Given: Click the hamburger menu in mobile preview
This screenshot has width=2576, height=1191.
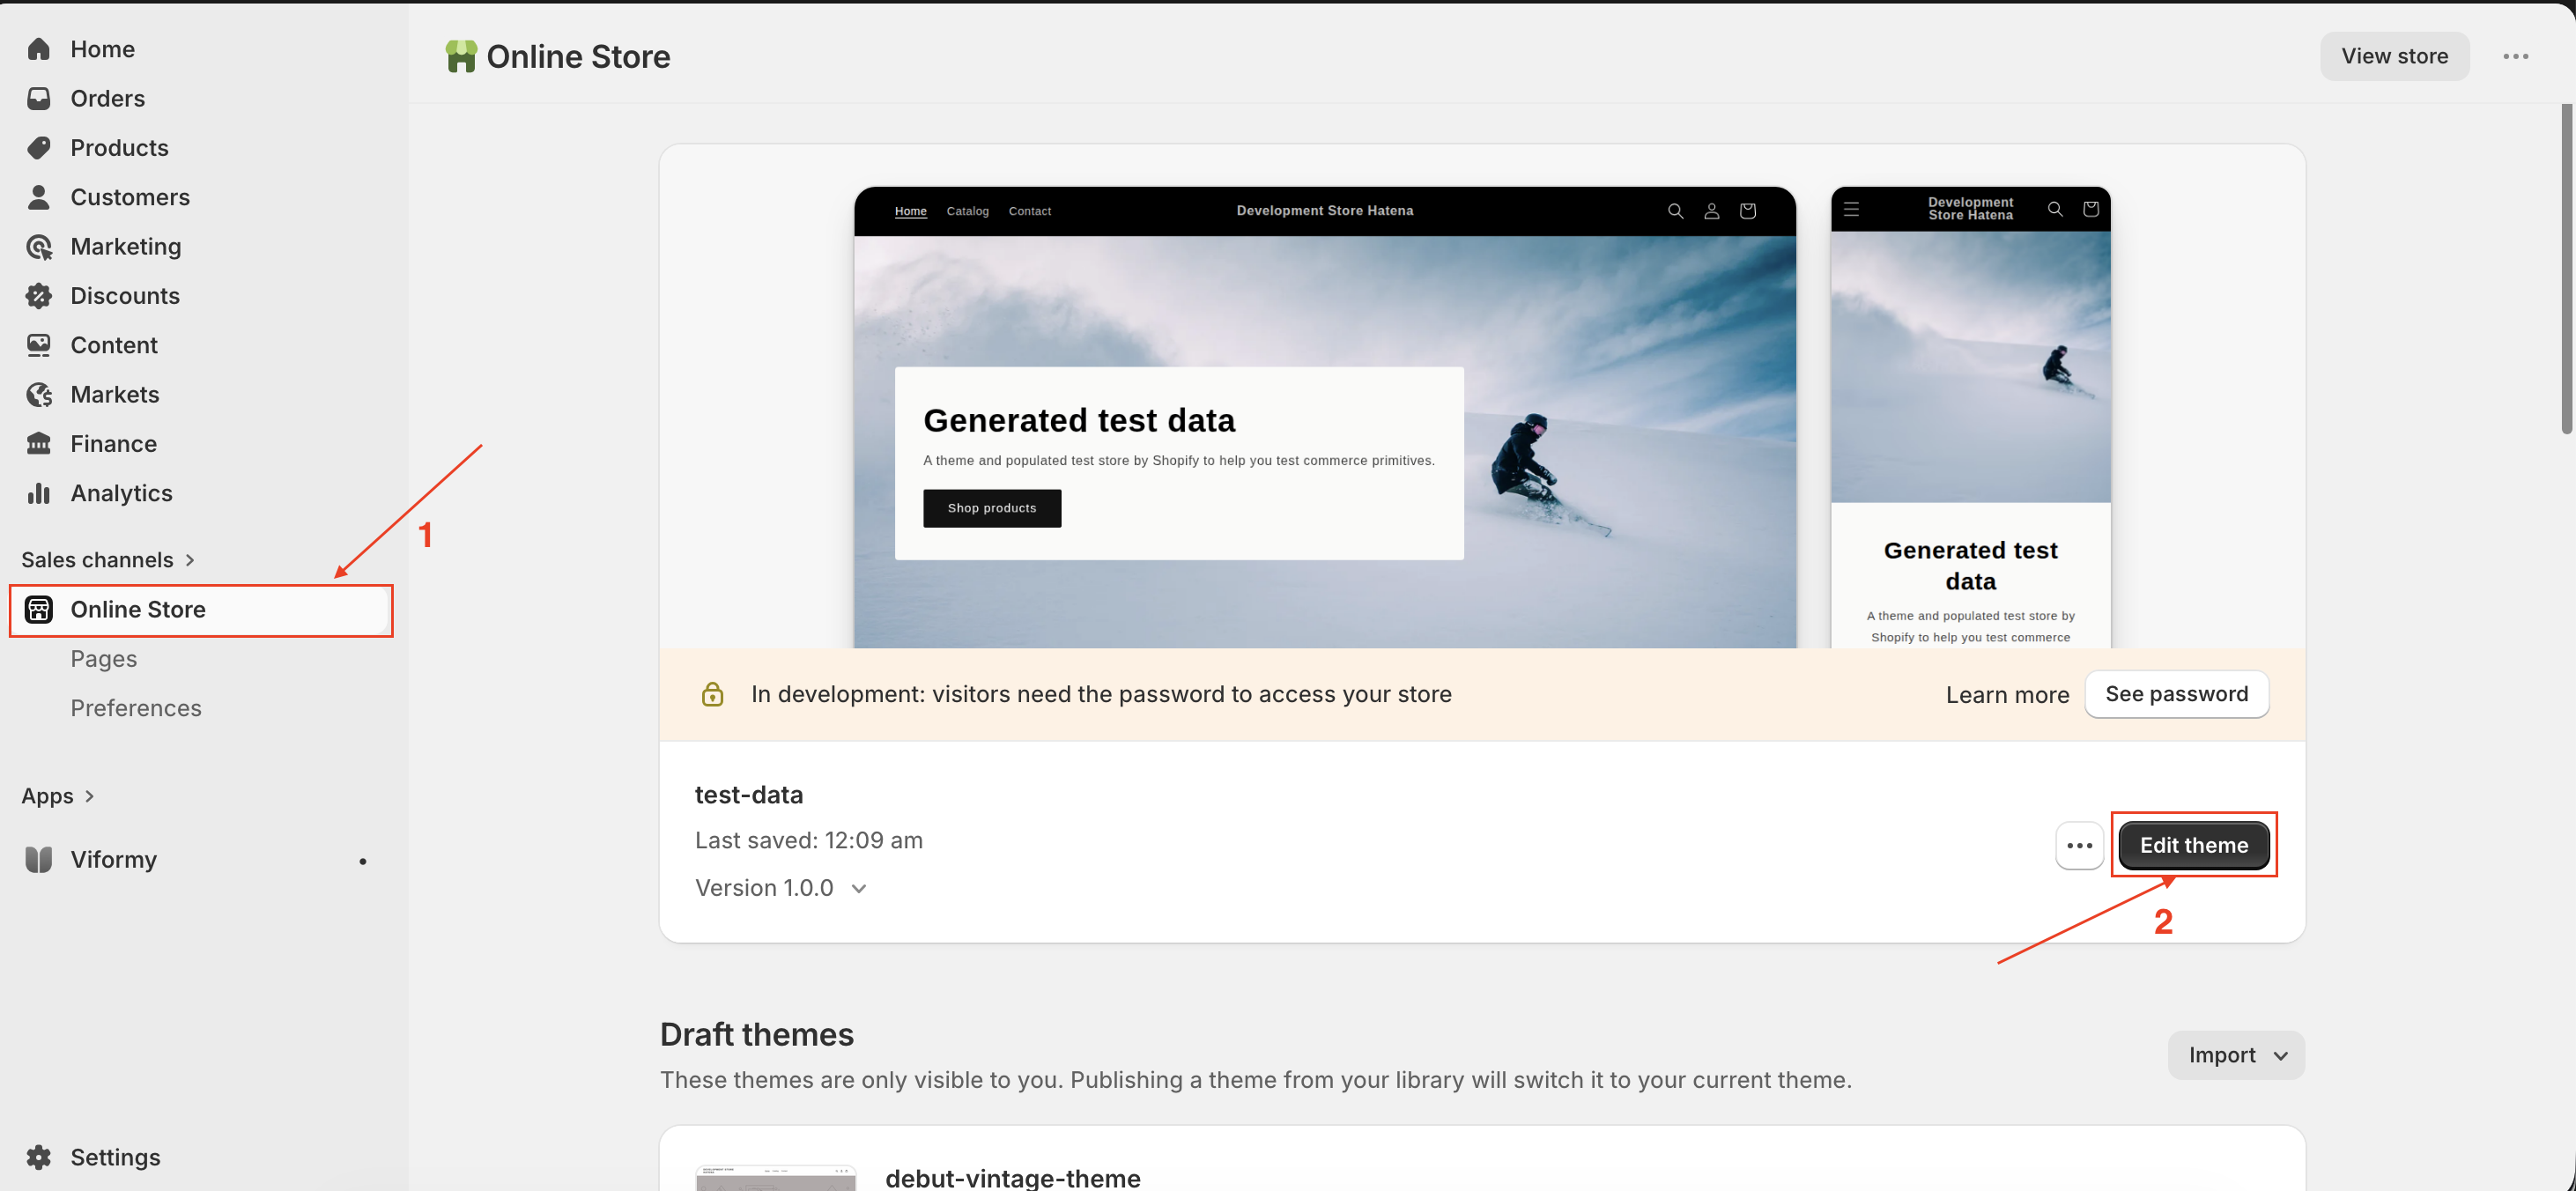Looking at the screenshot, I should pyautogui.click(x=1852, y=209).
